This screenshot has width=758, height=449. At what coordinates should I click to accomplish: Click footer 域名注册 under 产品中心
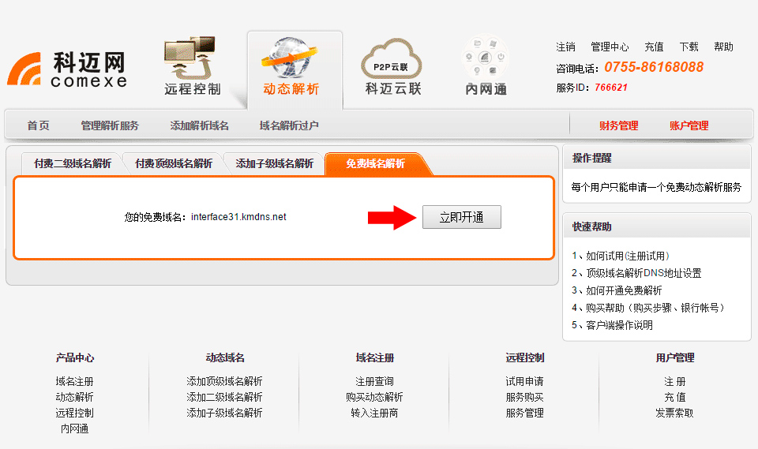tap(74, 381)
